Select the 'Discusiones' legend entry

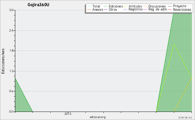(x=157, y=6)
